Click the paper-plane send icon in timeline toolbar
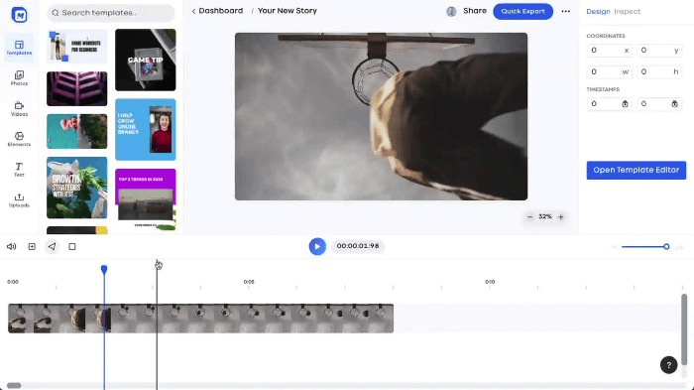 52,246
